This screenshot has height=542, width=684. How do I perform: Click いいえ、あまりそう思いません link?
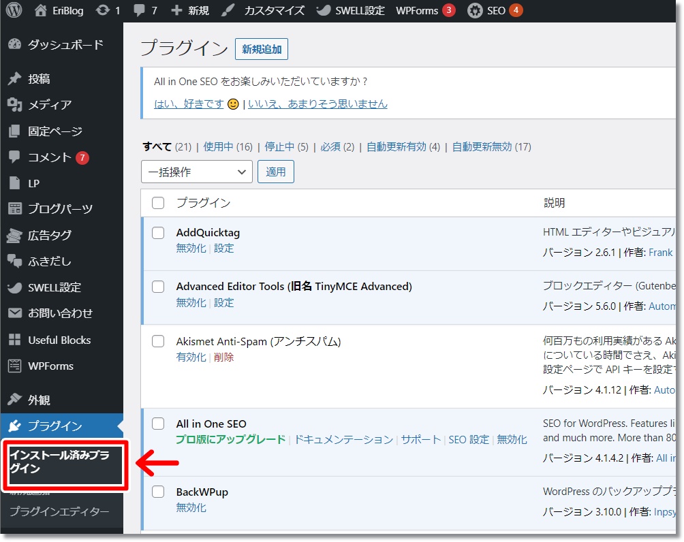point(317,103)
